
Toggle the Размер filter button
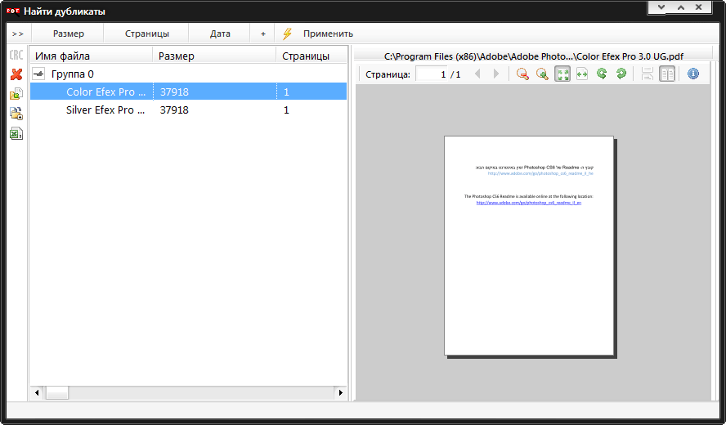point(69,34)
